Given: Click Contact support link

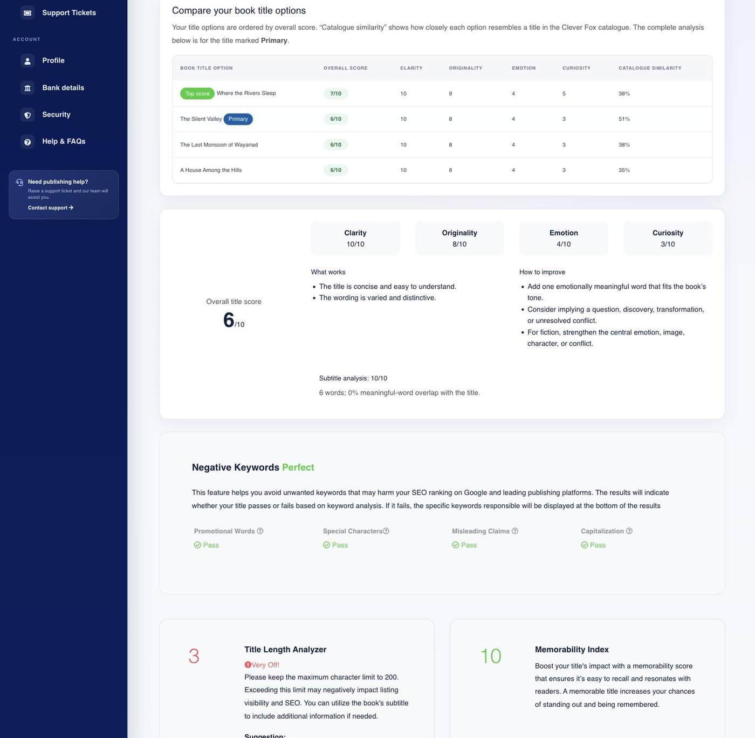Looking at the screenshot, I should (x=50, y=208).
